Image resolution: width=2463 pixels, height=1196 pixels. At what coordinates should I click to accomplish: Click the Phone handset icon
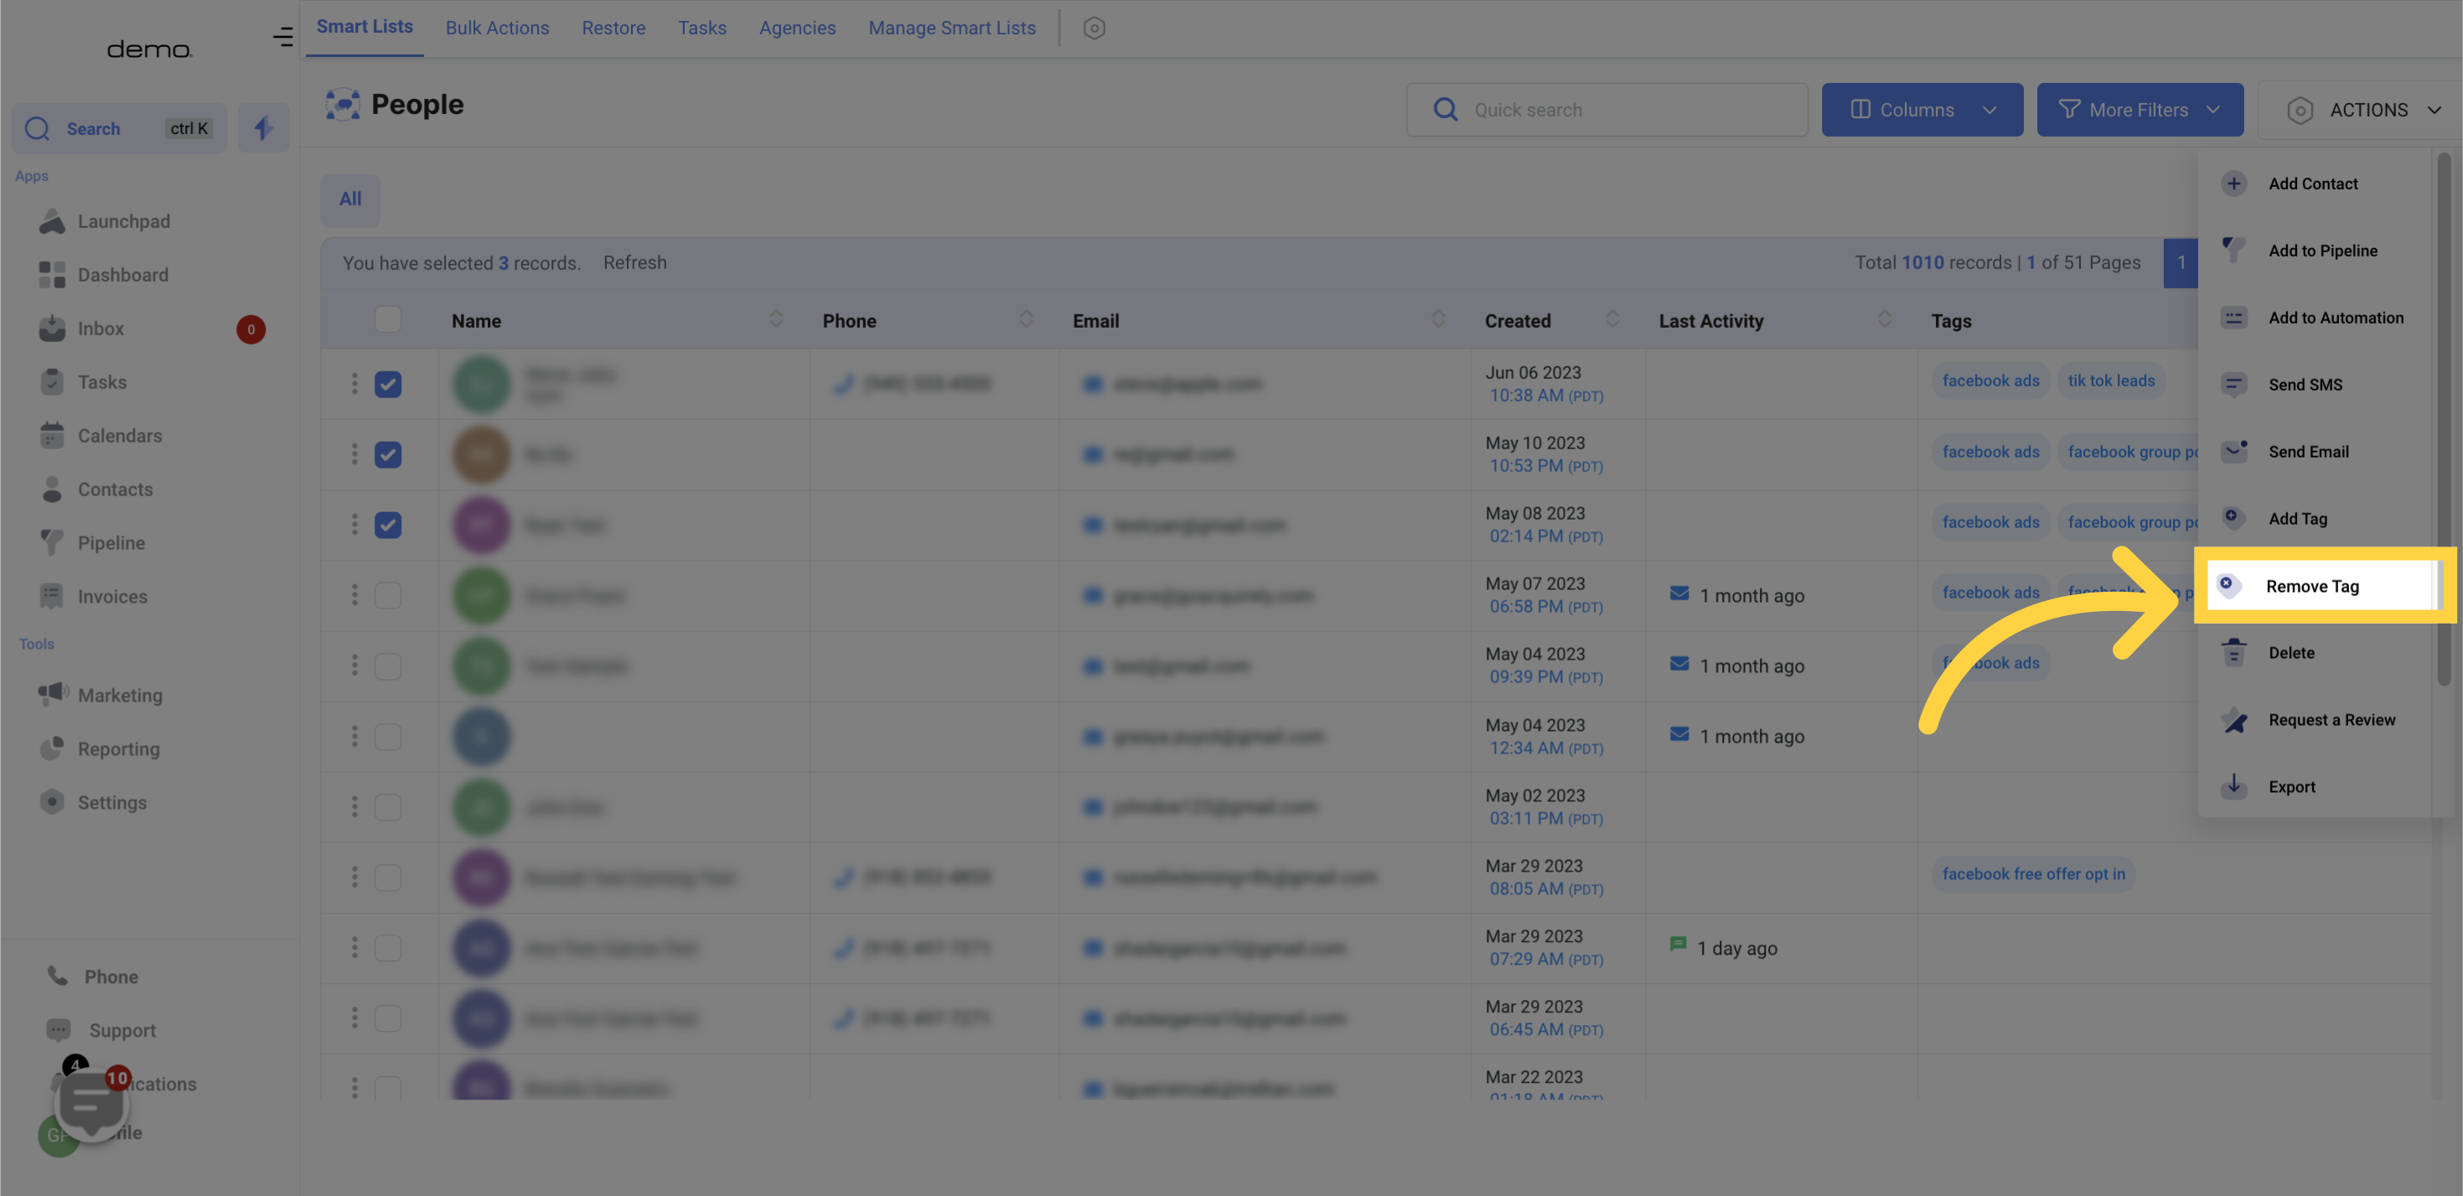point(59,976)
